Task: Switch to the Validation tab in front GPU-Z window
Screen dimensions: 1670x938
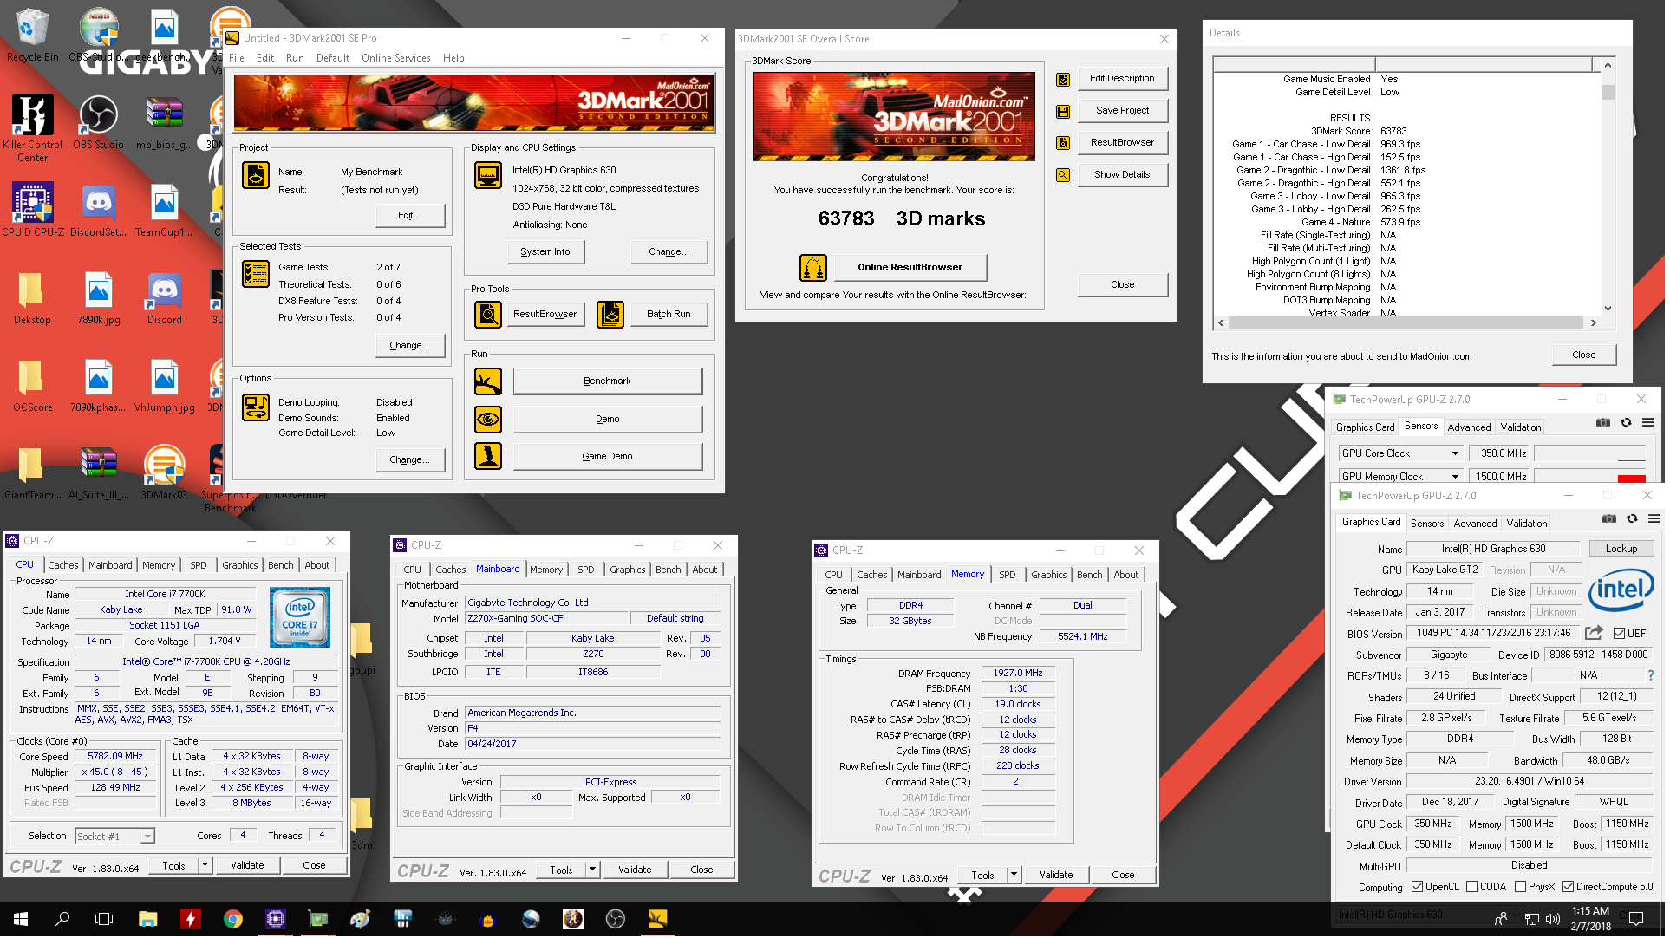Action: [1531, 525]
